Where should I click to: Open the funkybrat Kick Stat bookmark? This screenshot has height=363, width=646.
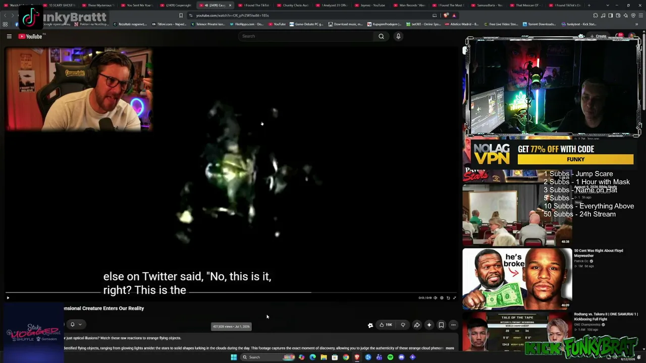tap(578, 24)
